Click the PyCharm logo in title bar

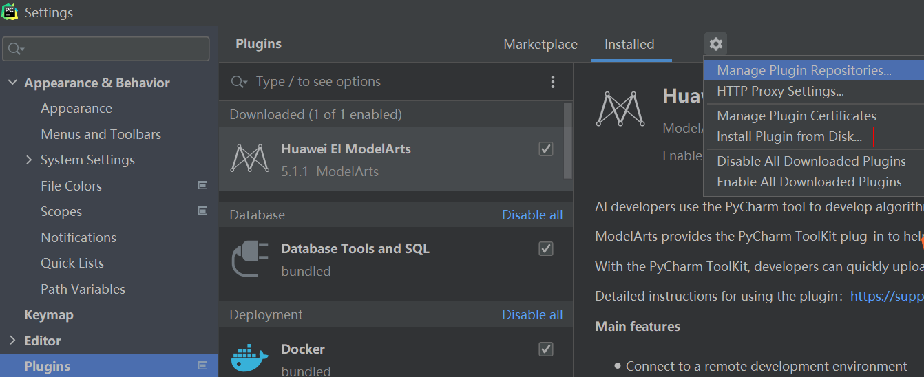tap(10, 12)
